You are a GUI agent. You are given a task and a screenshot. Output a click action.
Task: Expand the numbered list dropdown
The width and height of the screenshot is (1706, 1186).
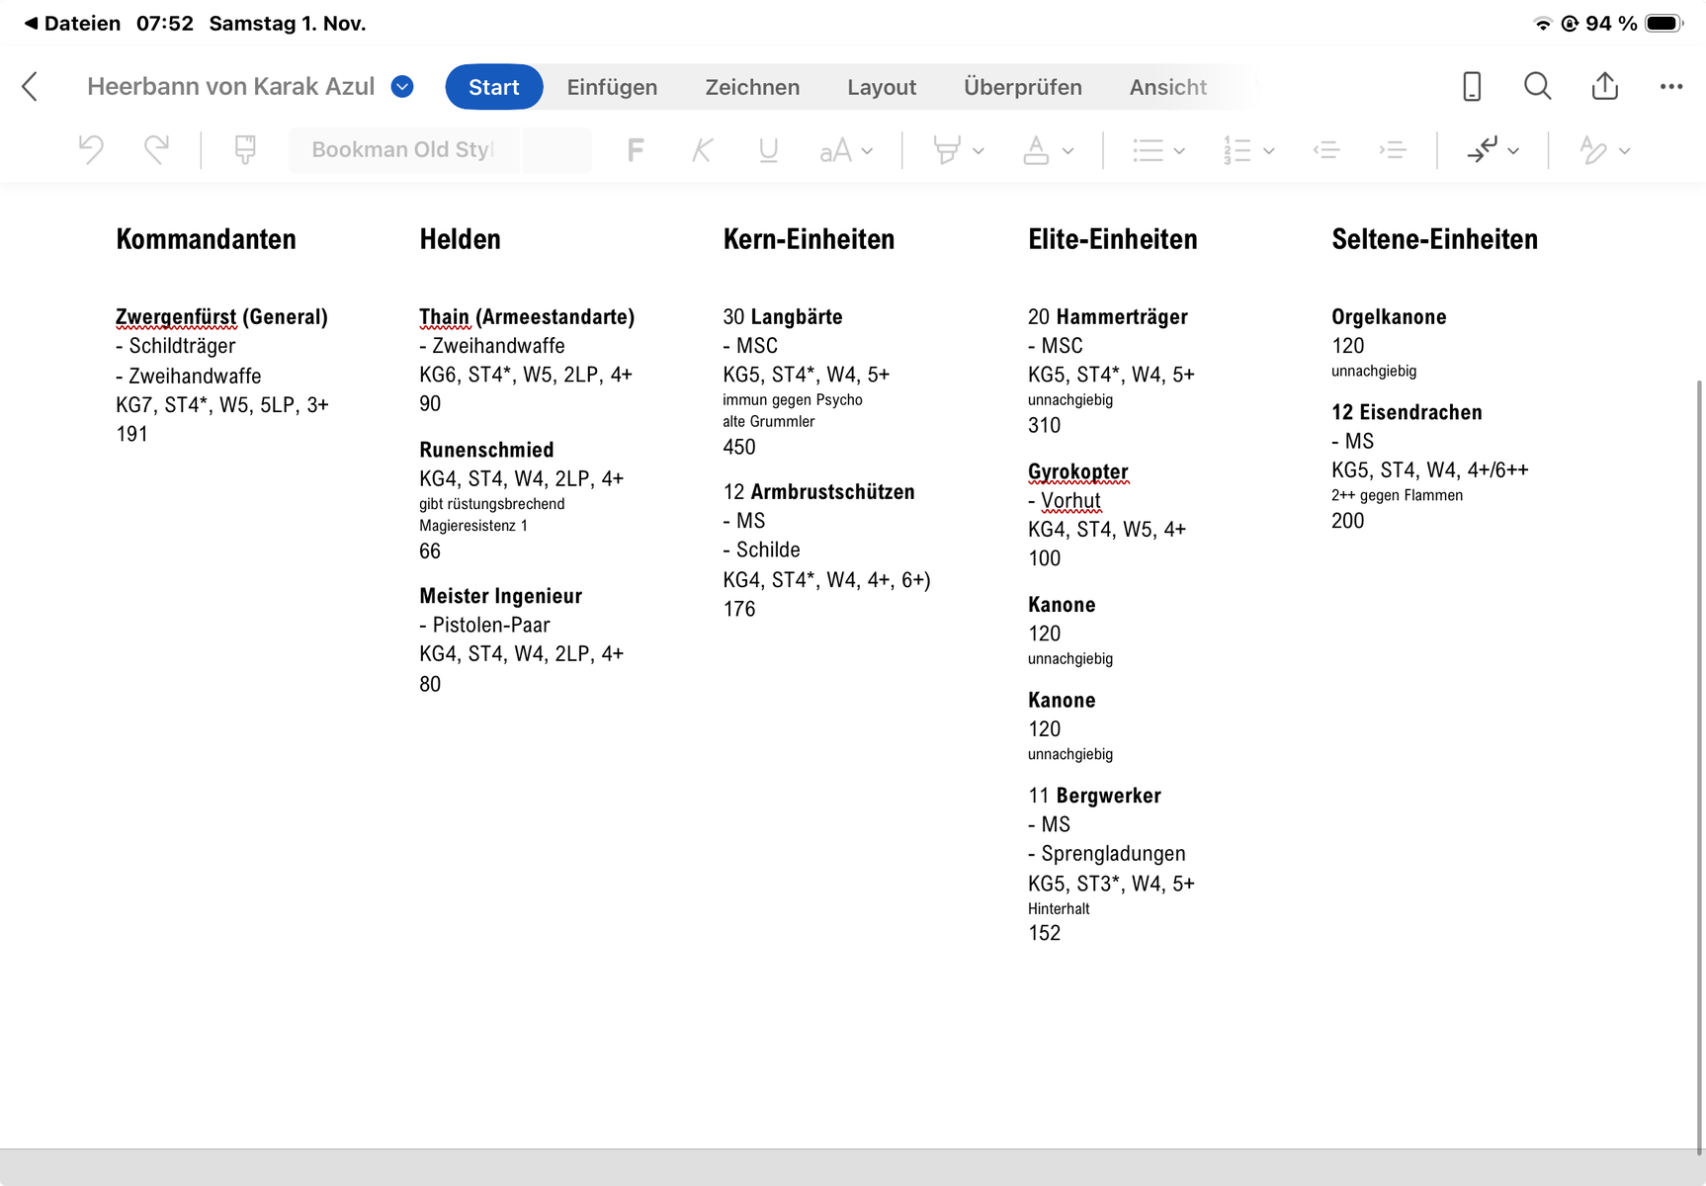pos(1269,151)
